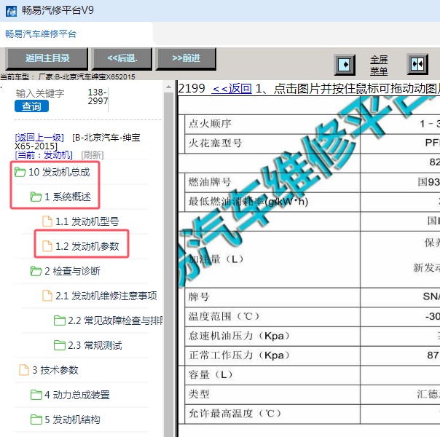Click the left panel vertical scrollbar track

click(168, 264)
